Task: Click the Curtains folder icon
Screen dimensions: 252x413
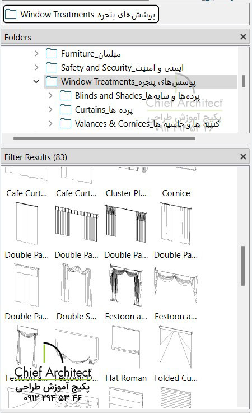Action: 66,110
